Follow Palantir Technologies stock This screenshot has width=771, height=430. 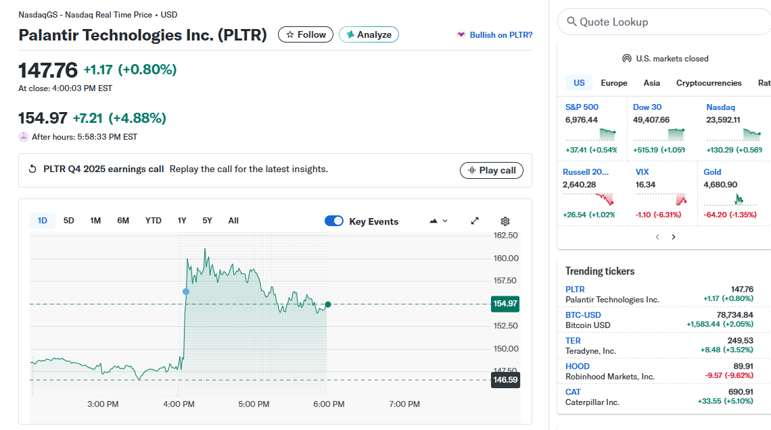point(306,34)
